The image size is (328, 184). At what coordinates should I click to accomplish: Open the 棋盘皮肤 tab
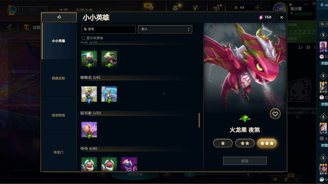pyautogui.click(x=59, y=78)
